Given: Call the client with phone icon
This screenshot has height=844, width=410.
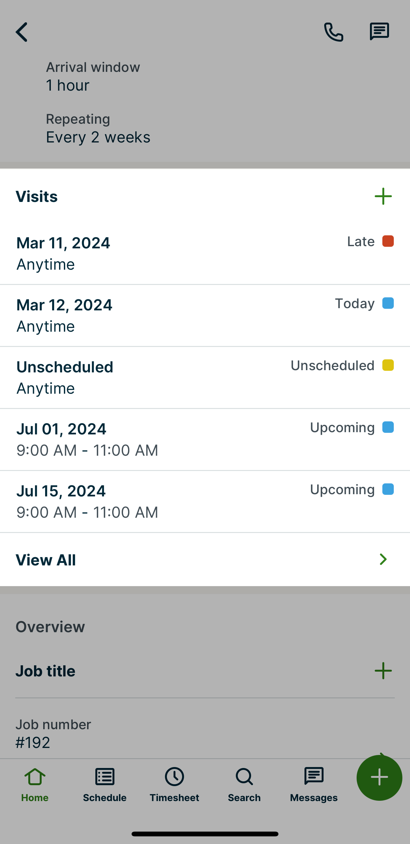Looking at the screenshot, I should [333, 32].
